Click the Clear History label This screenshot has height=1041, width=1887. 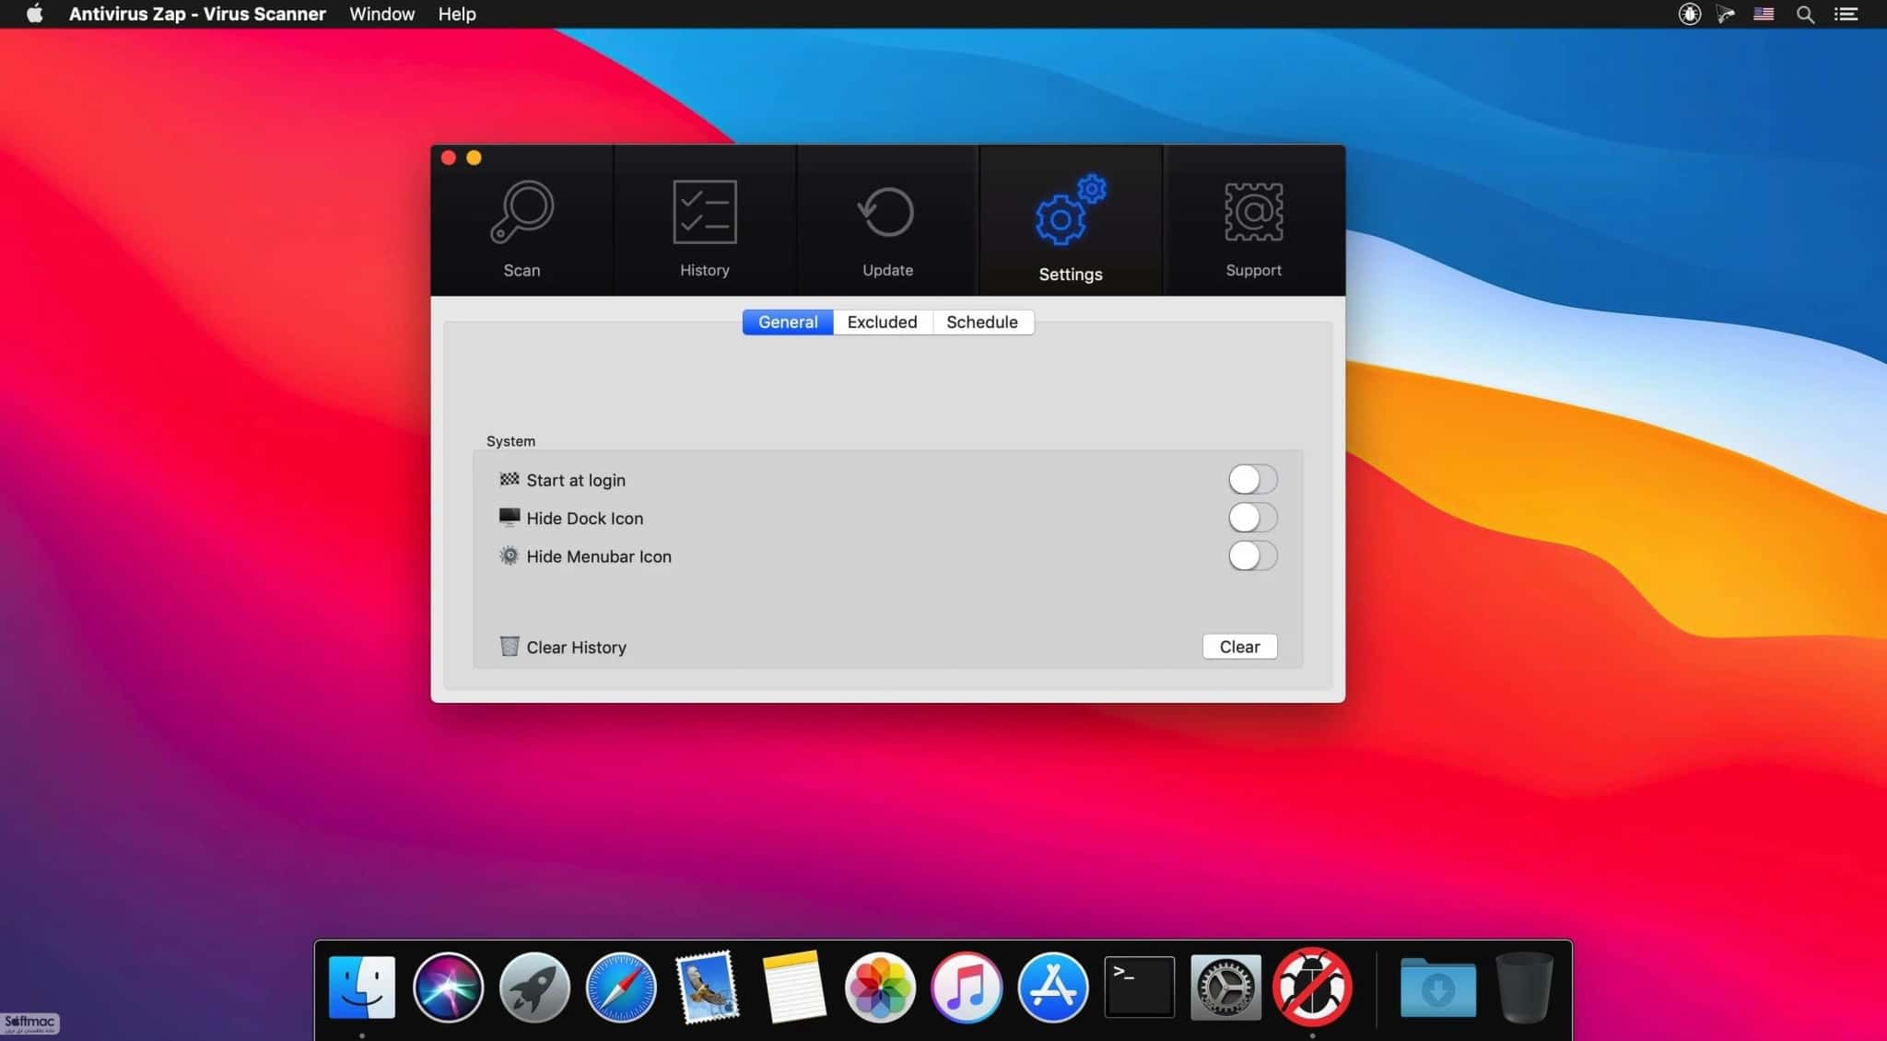point(576,648)
